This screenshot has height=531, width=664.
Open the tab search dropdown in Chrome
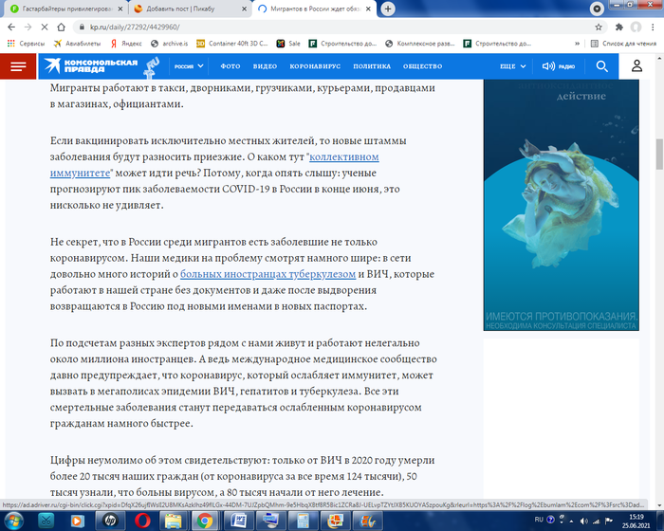597,9
